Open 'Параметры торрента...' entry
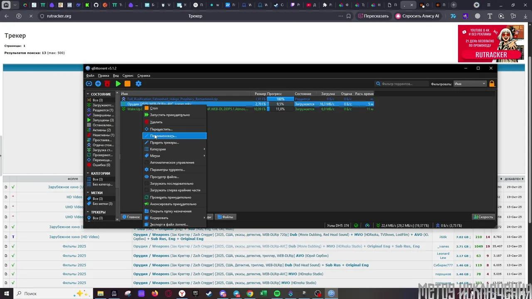 tap(175, 169)
